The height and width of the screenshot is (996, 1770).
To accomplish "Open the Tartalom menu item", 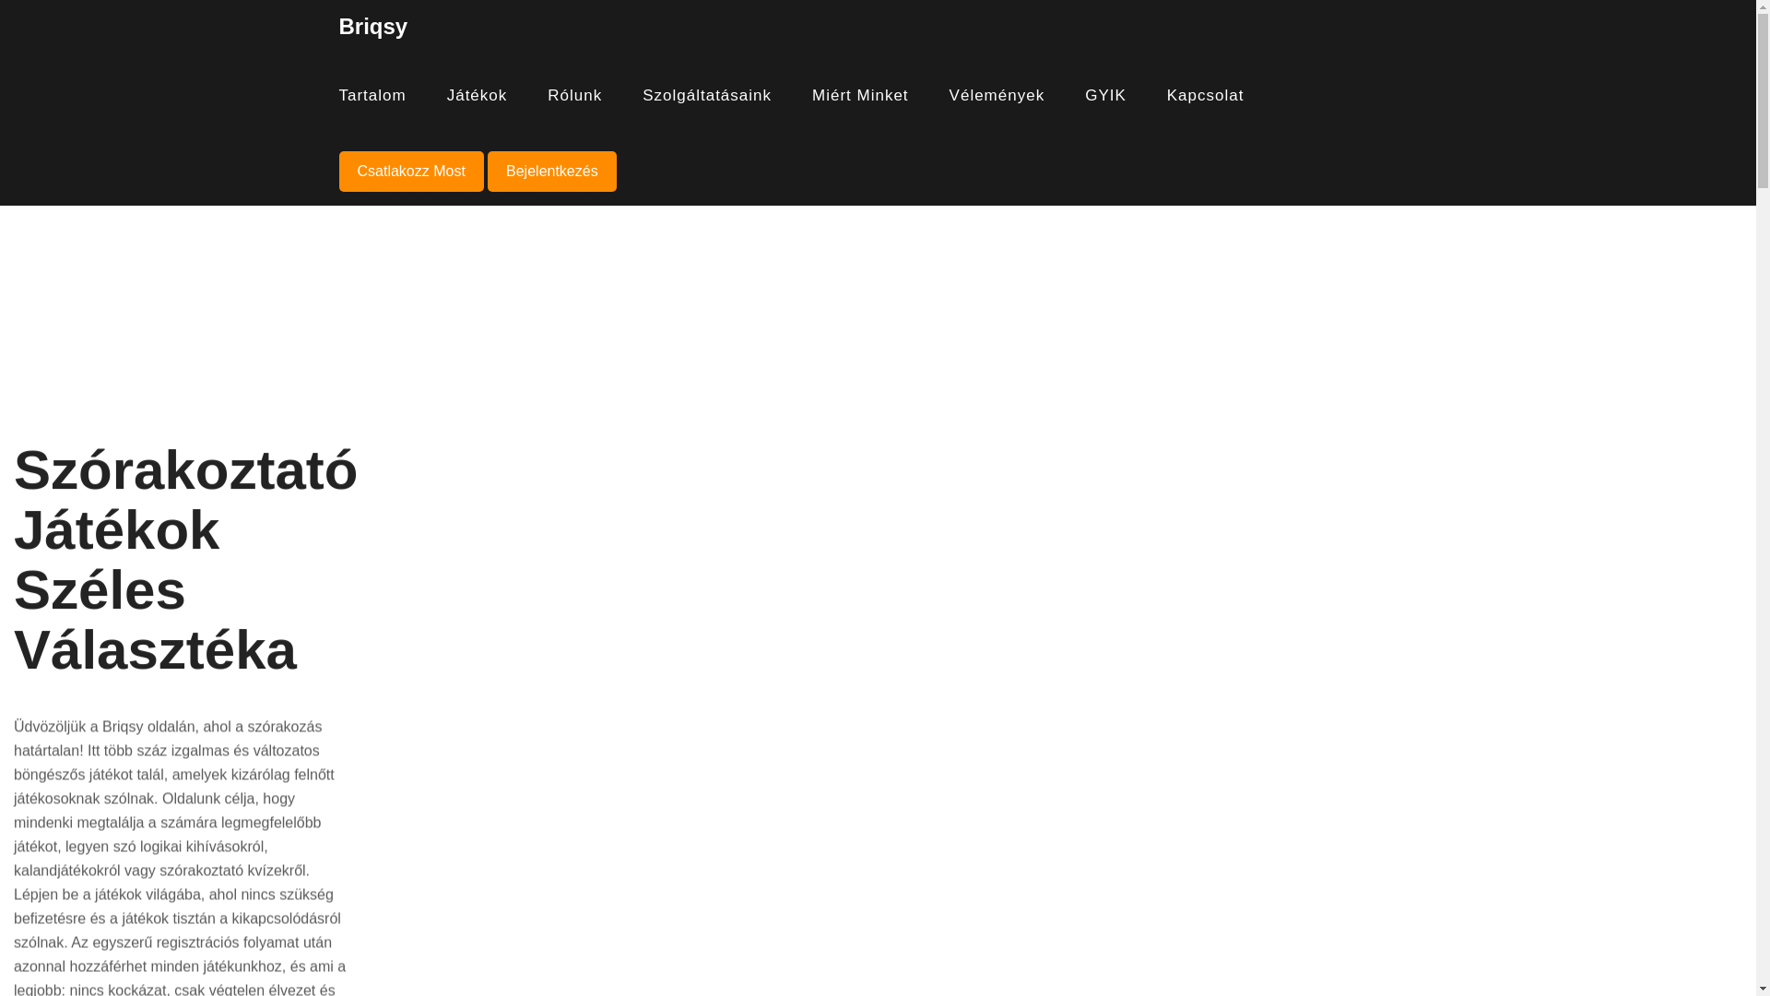I will (x=372, y=96).
